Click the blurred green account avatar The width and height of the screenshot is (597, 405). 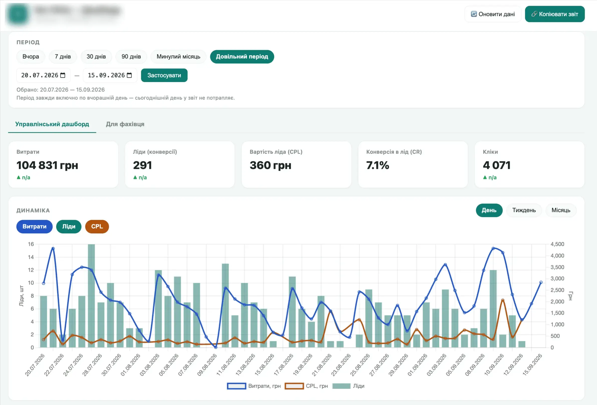pyautogui.click(x=18, y=14)
